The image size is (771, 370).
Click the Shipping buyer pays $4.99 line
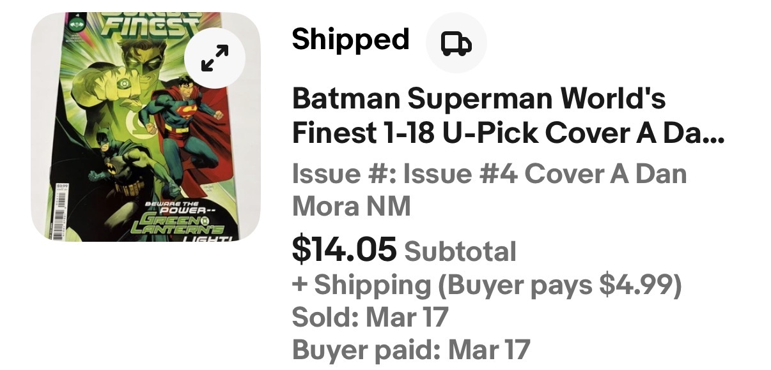click(486, 285)
